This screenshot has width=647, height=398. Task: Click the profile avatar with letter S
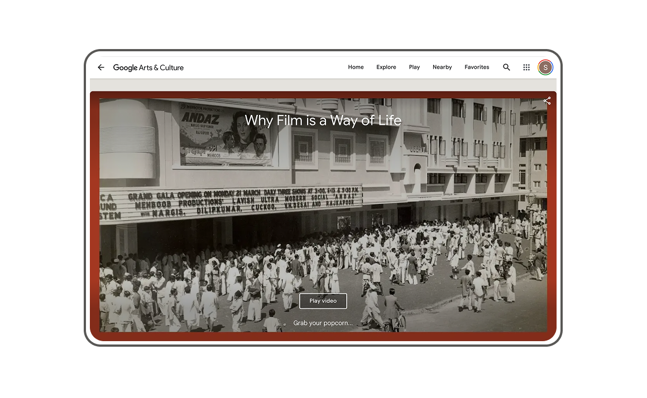pyautogui.click(x=545, y=67)
